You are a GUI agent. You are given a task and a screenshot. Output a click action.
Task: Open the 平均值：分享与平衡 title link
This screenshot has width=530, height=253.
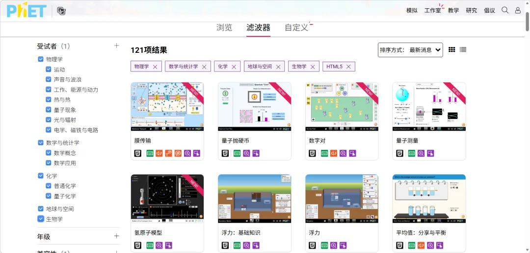[421, 233]
